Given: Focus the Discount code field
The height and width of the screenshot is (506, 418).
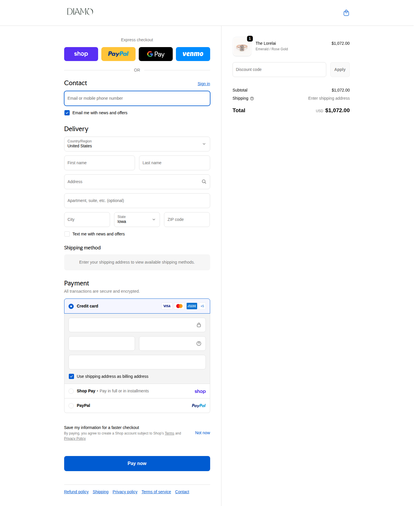Looking at the screenshot, I should click(279, 69).
